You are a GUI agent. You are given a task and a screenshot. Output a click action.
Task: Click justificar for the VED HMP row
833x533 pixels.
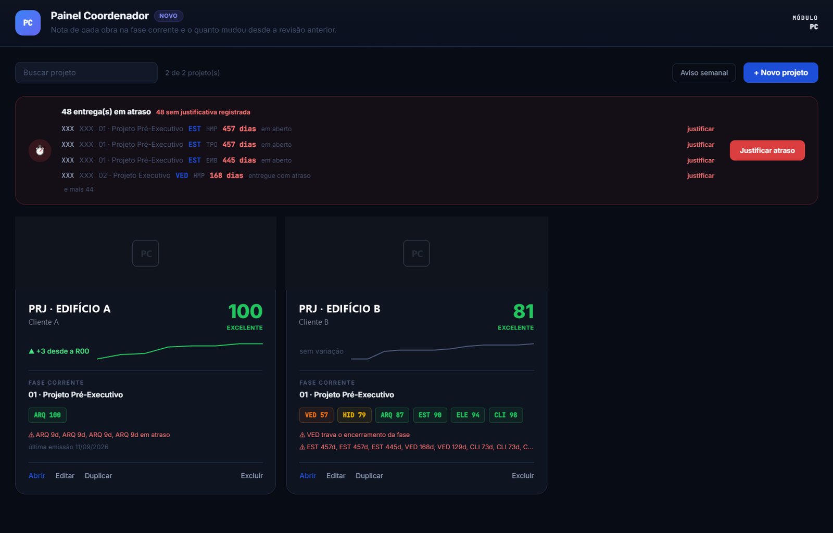(x=700, y=175)
